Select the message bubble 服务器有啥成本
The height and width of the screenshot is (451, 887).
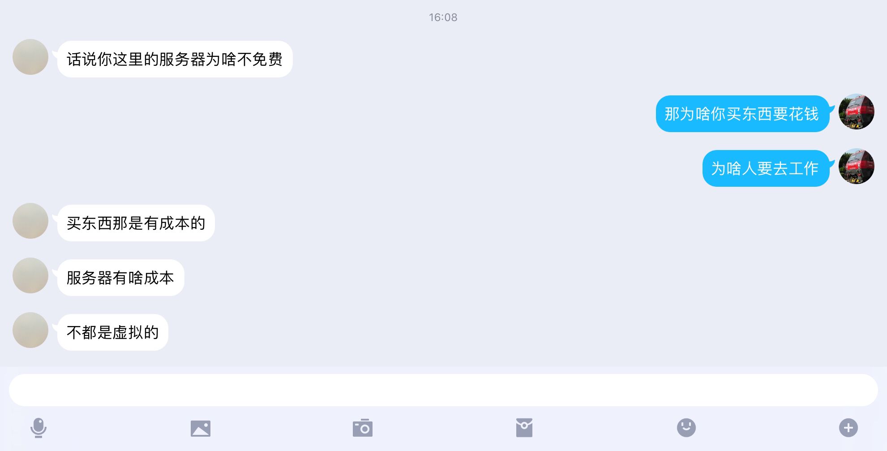click(120, 278)
